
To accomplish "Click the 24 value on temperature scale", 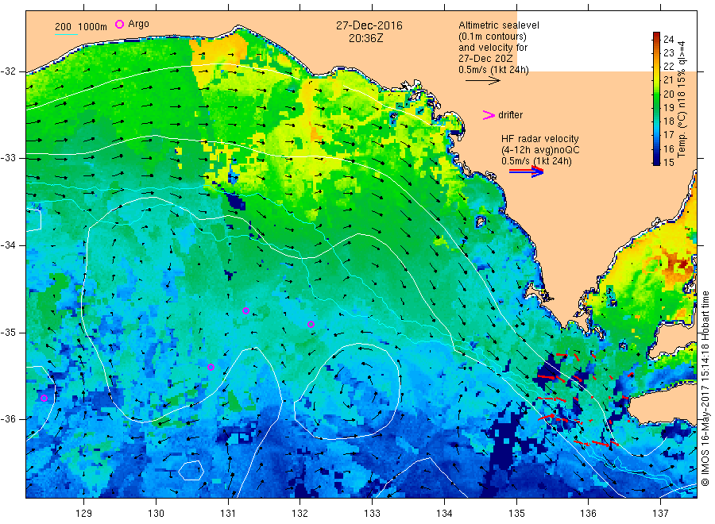I will point(668,40).
